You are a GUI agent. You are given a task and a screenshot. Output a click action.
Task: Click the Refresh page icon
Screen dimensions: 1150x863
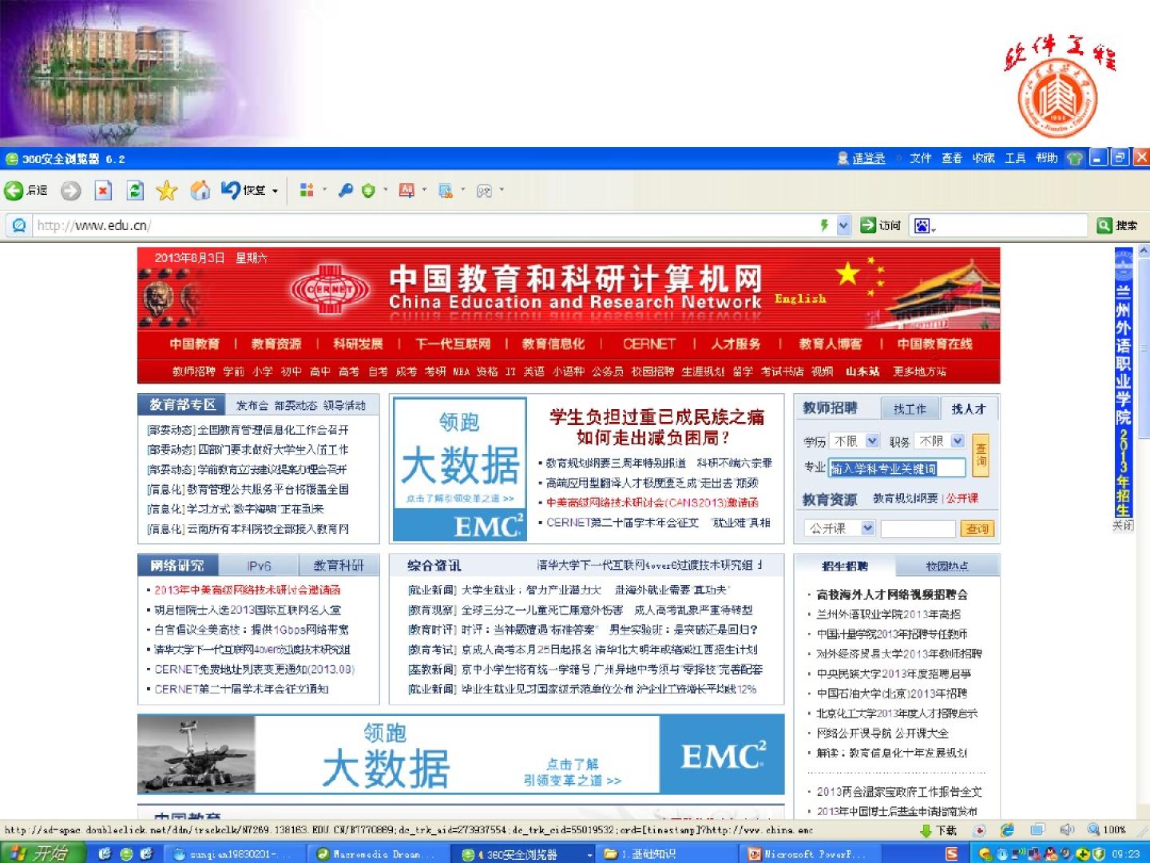coord(135,190)
